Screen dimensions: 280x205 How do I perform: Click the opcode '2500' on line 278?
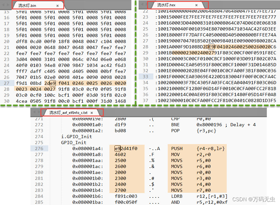[x=120, y=160]
